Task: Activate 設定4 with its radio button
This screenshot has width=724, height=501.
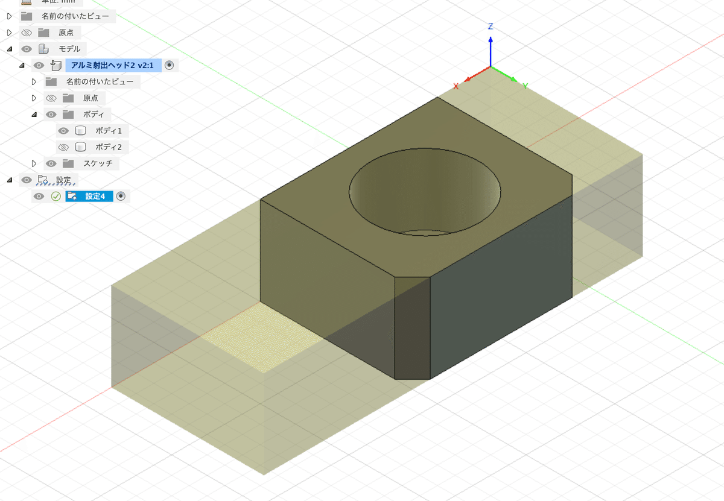Action: pos(121,196)
